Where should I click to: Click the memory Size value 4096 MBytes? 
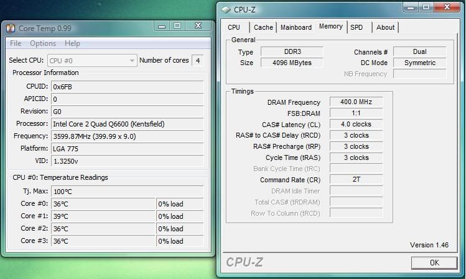(292, 63)
